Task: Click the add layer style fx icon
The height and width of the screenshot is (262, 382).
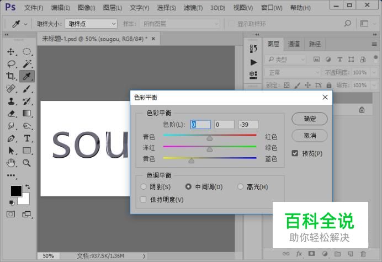Action: point(299,254)
